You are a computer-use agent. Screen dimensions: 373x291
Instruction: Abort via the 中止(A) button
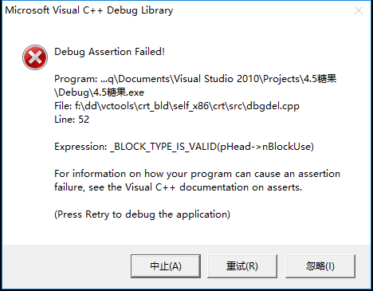click(166, 266)
